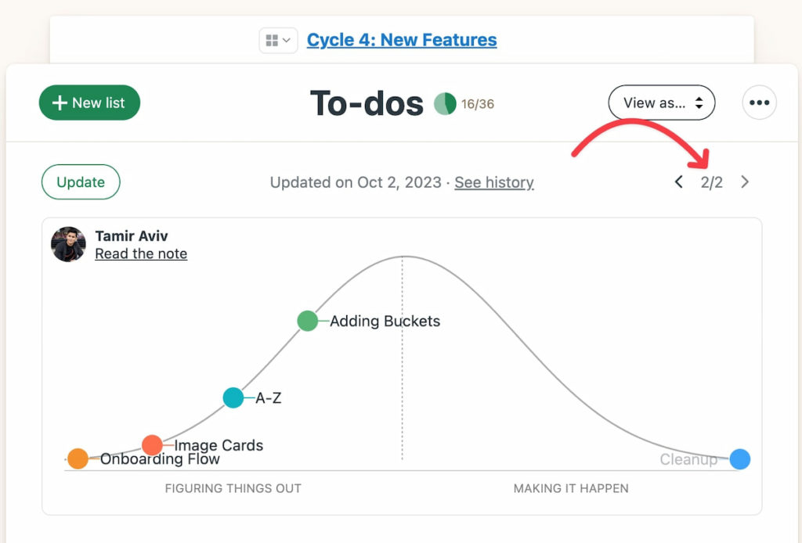
Task: Open the Read the note link
Action: (141, 254)
